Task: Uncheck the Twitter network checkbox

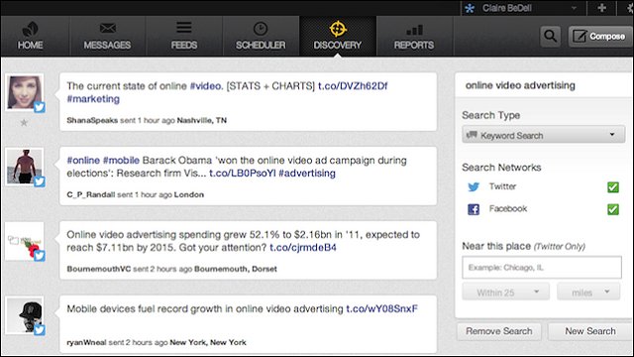Action: 613,187
